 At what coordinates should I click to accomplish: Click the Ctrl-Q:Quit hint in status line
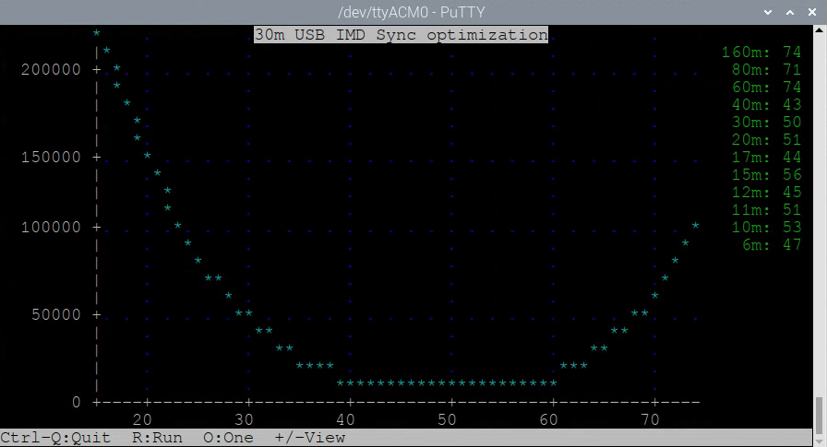(55, 438)
